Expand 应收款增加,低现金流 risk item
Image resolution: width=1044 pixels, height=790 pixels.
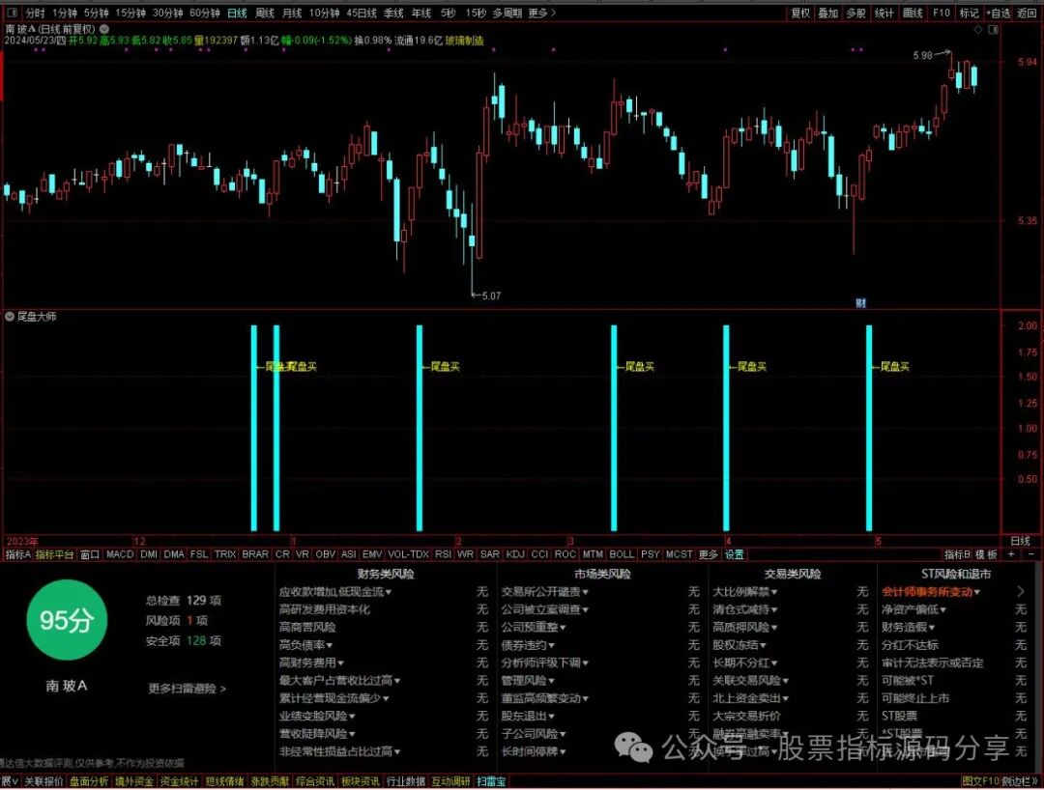tap(335, 591)
